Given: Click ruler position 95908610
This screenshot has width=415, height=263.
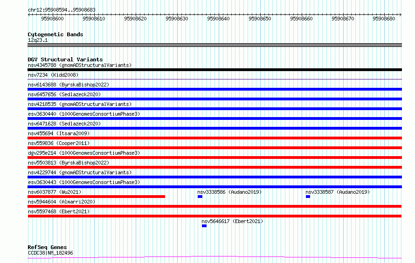Looking at the screenshot, I should [x=94, y=19].
